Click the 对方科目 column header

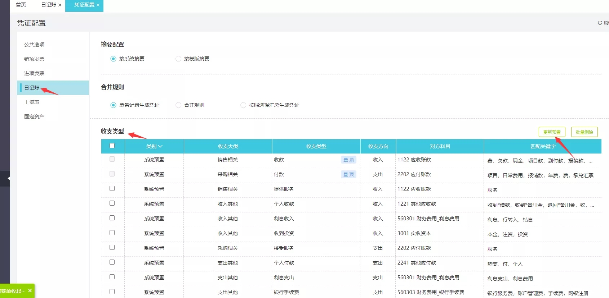click(440, 146)
